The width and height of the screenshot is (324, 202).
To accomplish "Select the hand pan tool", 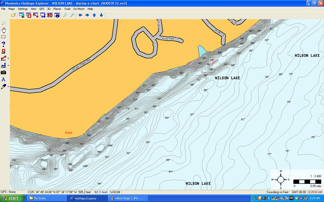I will pos(4,30).
